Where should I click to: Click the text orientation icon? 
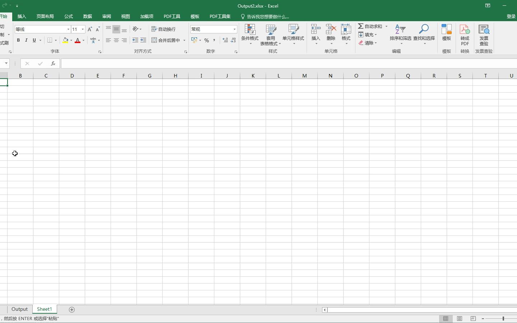coord(135,29)
